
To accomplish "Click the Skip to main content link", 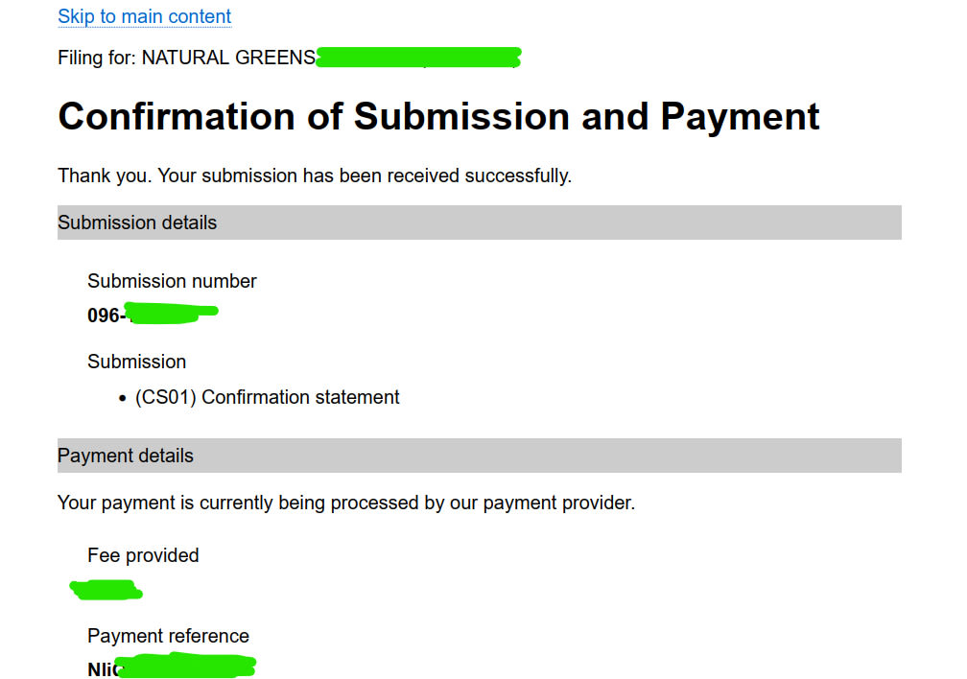I will pyautogui.click(x=144, y=16).
